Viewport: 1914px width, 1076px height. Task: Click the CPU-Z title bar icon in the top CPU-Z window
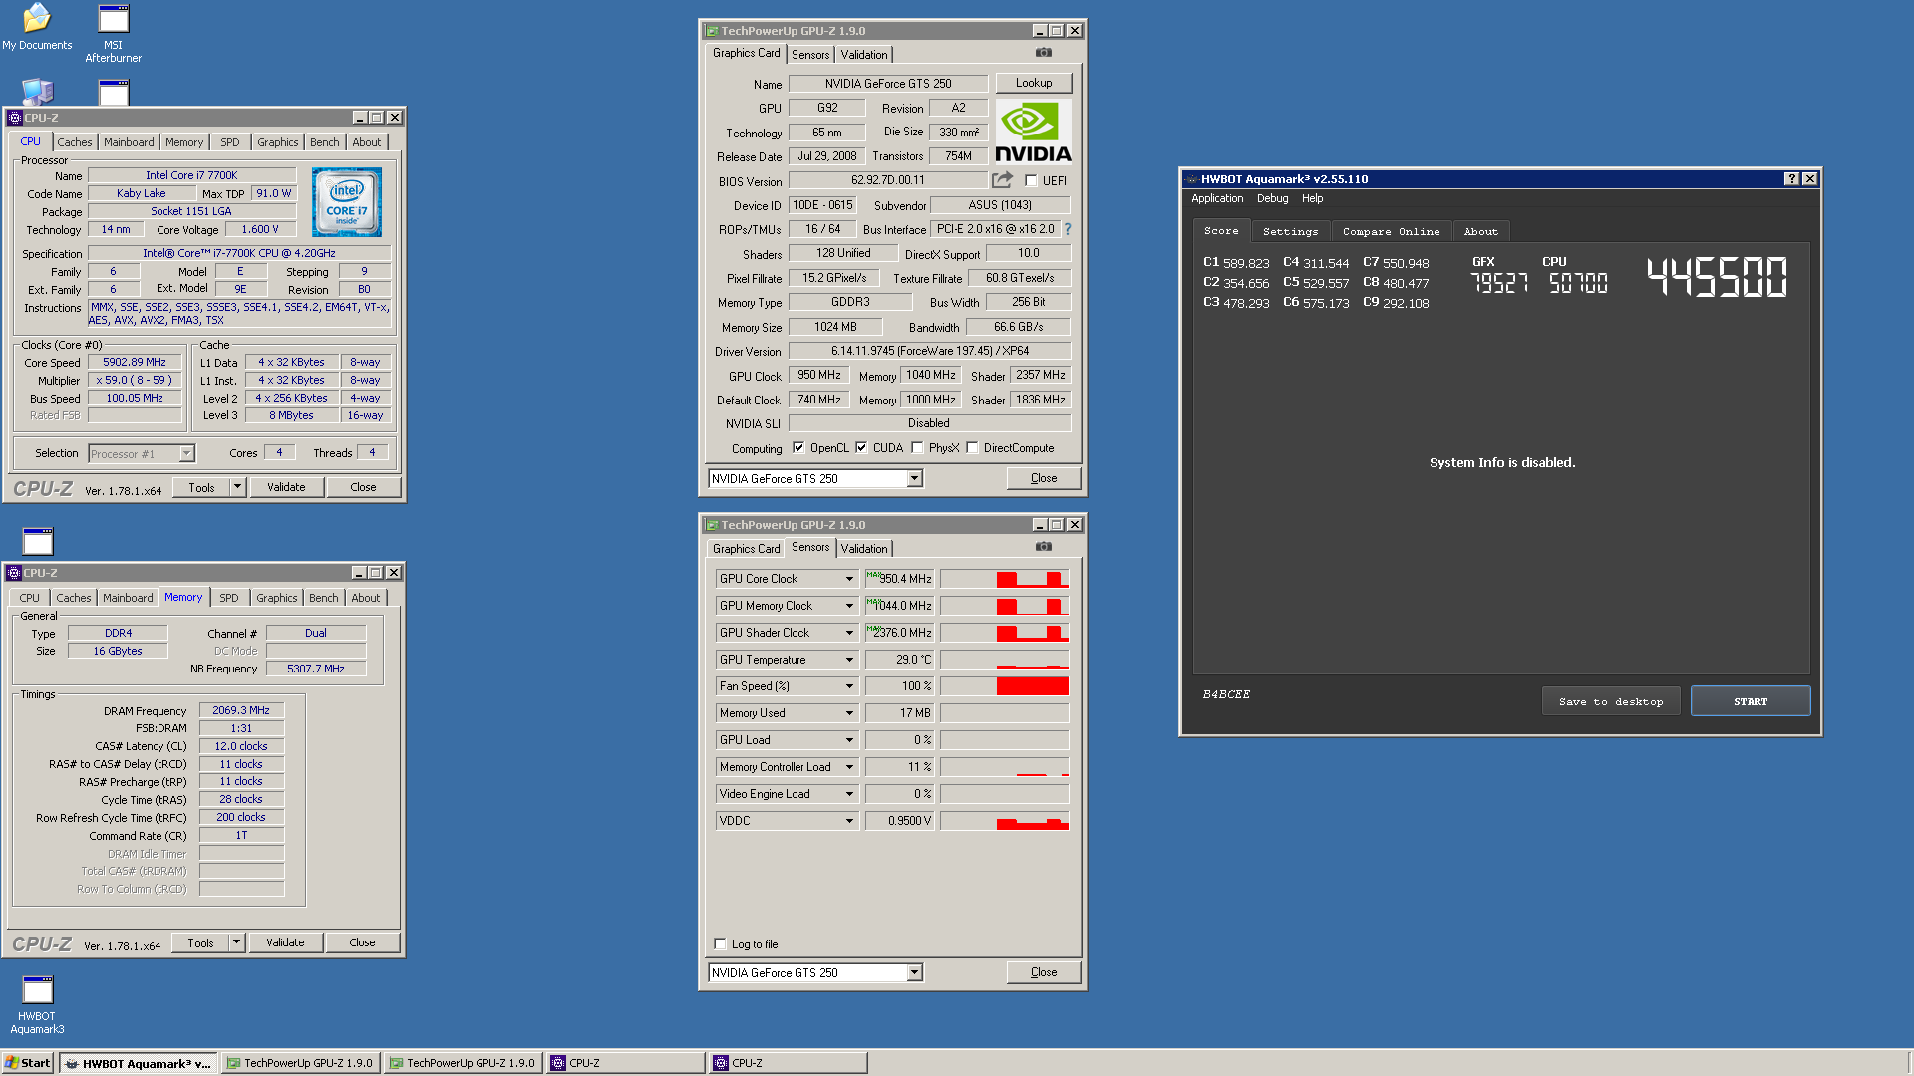[x=15, y=118]
